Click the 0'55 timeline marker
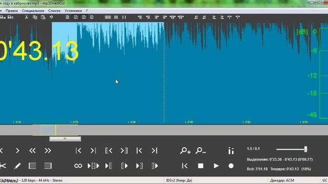 (304, 122)
